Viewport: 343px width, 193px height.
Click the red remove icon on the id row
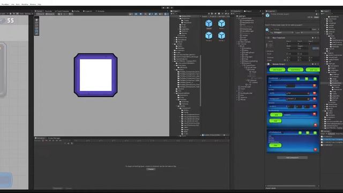315,86
